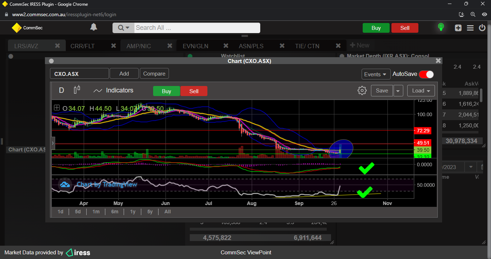Image resolution: width=491 pixels, height=259 pixels.
Task: Close the Chart (CXO.ASX) window
Action: pos(438,61)
